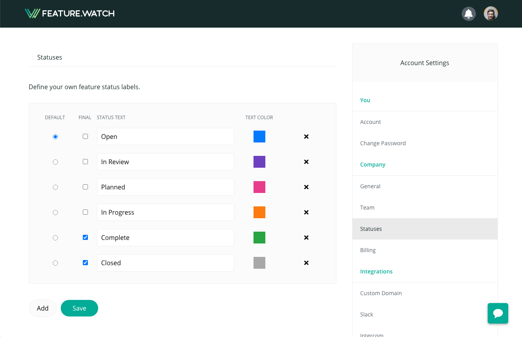Select Planned as the default status

(55, 187)
